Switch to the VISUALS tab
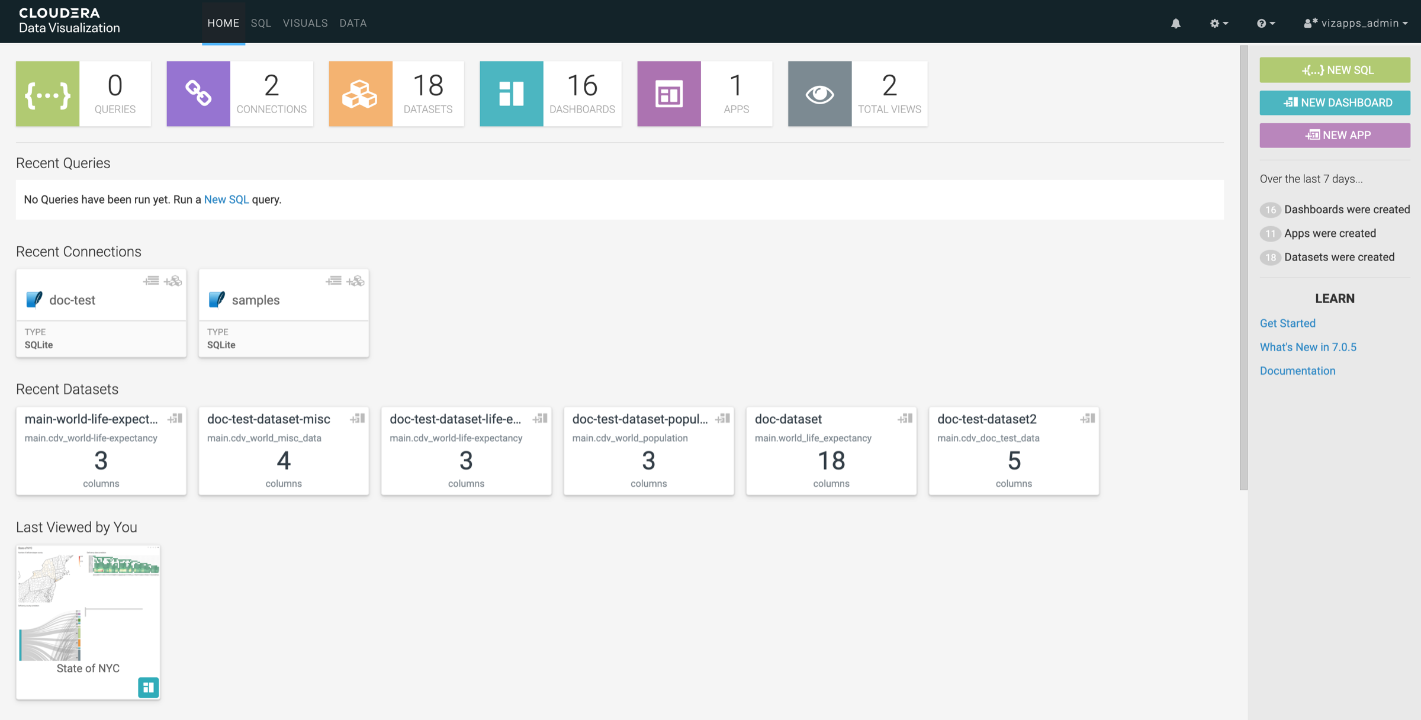1421x720 pixels. point(305,23)
